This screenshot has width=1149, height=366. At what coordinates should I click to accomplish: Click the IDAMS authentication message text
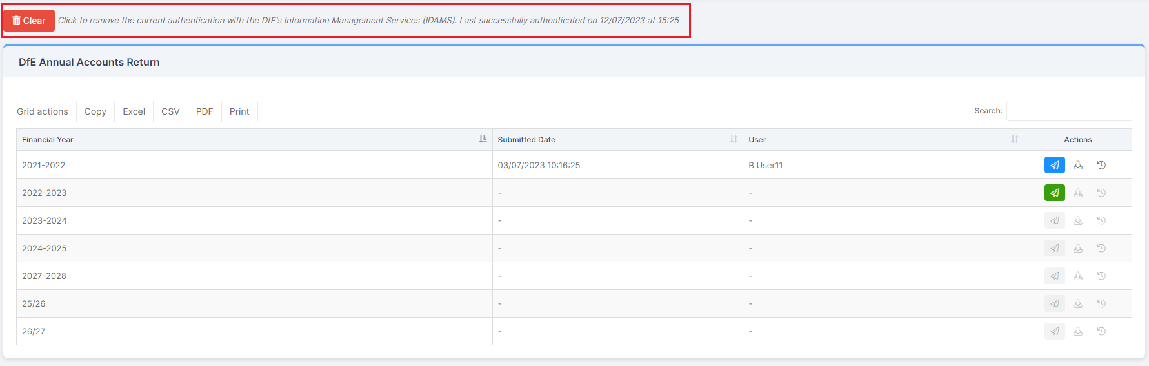(x=368, y=21)
